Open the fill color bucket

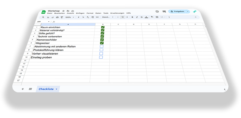pos(152,17)
